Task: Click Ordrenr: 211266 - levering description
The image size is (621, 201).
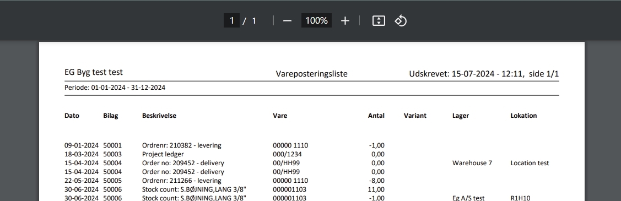Action: click(x=181, y=181)
